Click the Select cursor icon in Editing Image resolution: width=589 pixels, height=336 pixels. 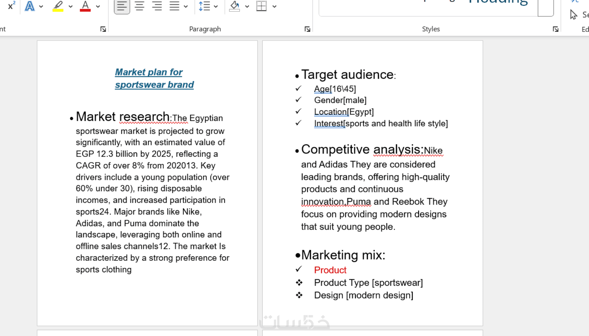[574, 15]
